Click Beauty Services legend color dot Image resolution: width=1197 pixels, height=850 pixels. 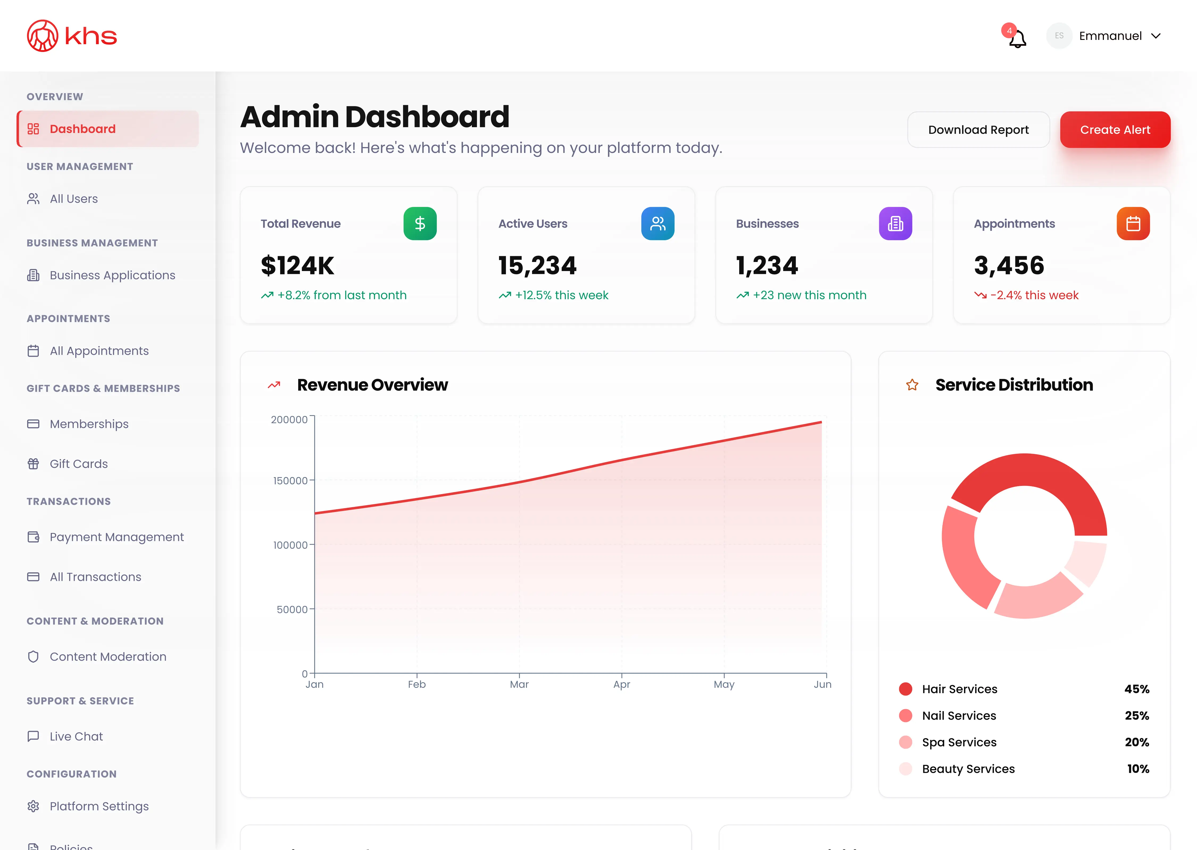(x=905, y=769)
